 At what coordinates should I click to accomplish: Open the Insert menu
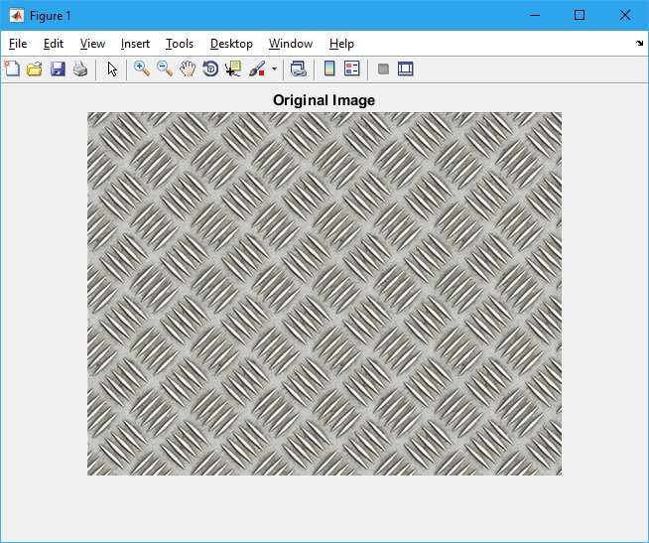[x=135, y=44]
